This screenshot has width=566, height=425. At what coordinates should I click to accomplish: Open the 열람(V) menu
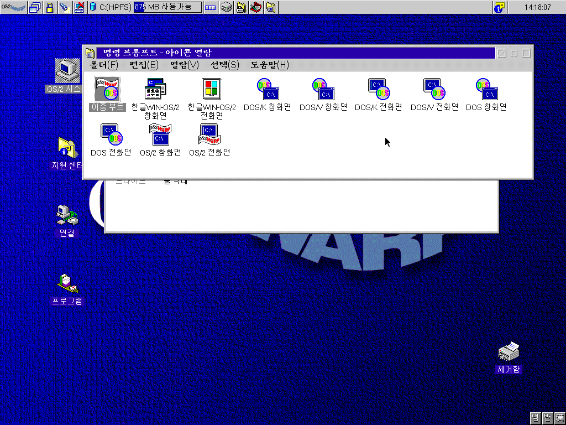click(x=185, y=65)
